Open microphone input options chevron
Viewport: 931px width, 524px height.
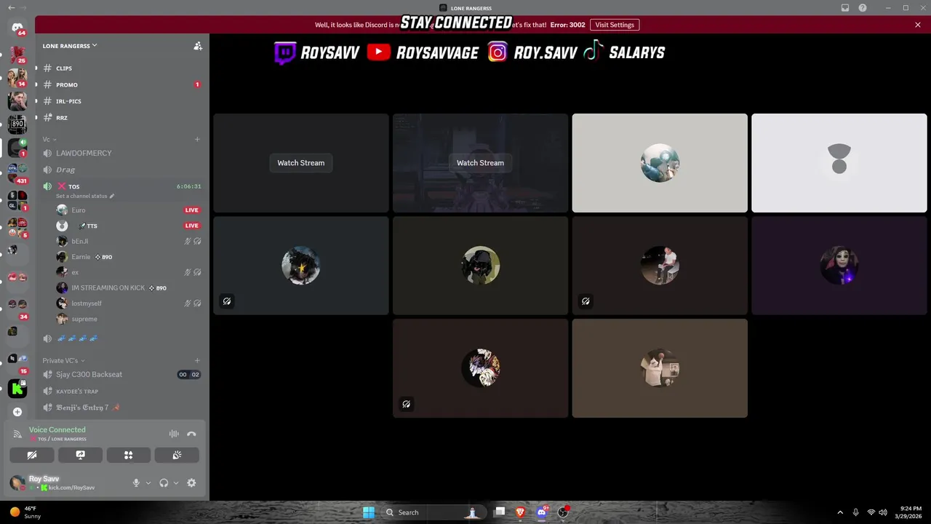click(148, 483)
